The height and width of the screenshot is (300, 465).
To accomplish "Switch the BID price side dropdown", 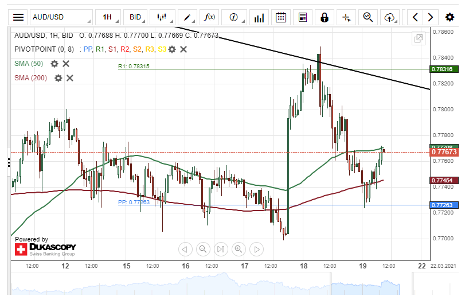I will tap(135, 17).
